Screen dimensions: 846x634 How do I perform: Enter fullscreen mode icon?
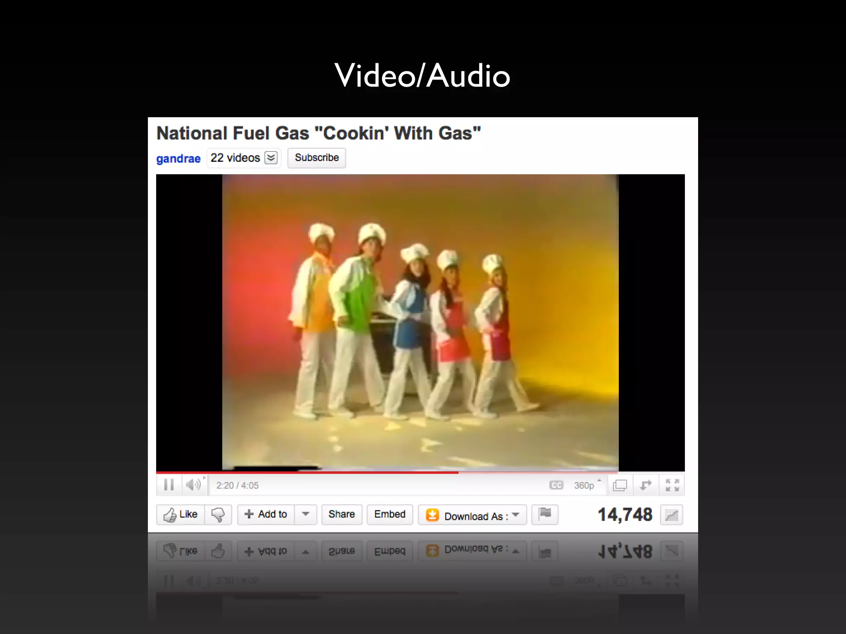pyautogui.click(x=672, y=485)
